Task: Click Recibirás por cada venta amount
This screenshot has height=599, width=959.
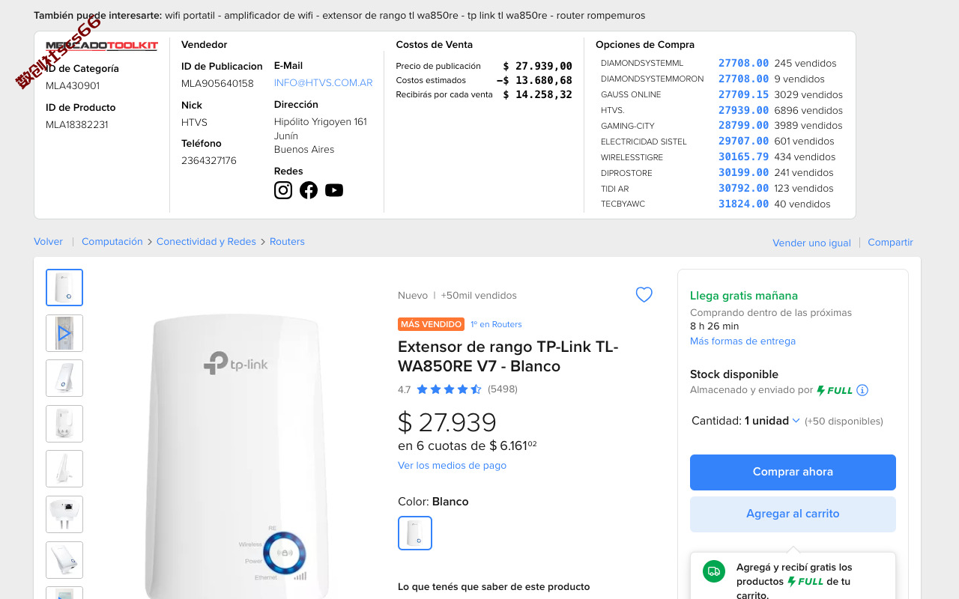Action: pyautogui.click(x=537, y=95)
